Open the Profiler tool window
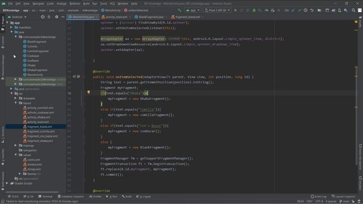The height and width of the screenshot is (204, 363). click(95, 197)
